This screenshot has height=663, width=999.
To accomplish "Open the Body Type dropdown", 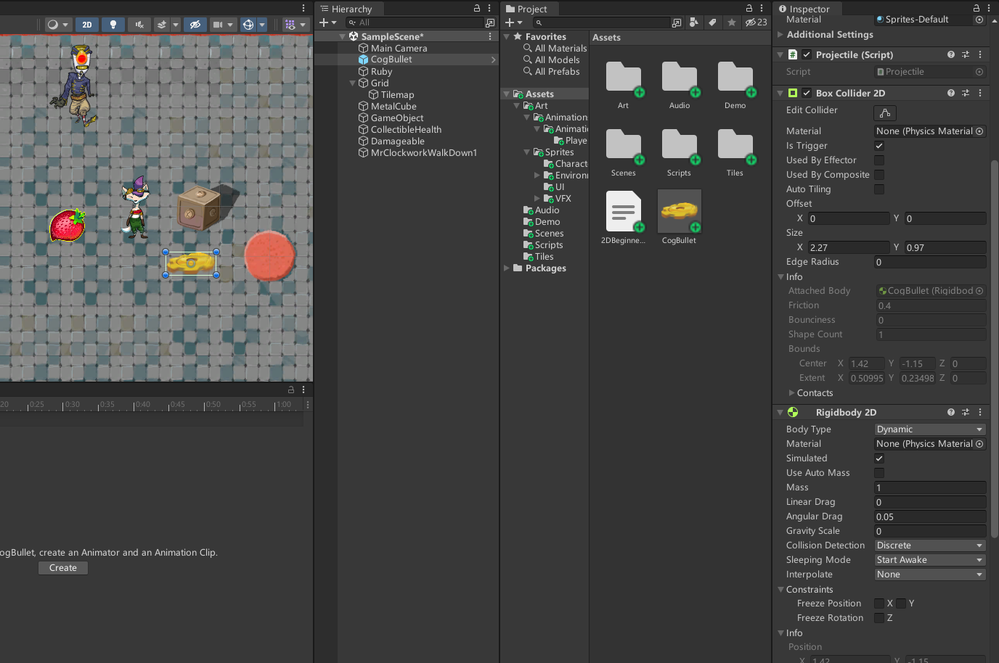I will click(929, 429).
